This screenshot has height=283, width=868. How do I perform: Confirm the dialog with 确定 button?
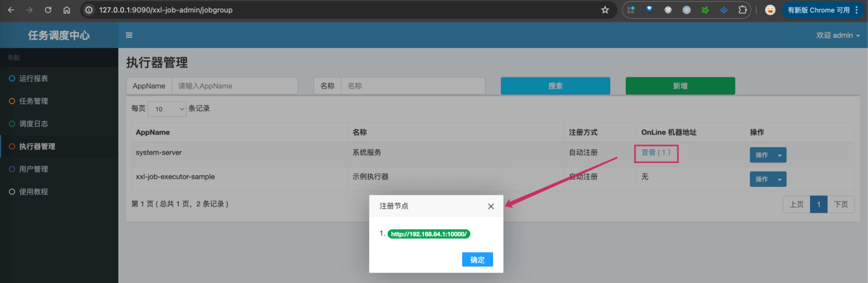coord(477,260)
